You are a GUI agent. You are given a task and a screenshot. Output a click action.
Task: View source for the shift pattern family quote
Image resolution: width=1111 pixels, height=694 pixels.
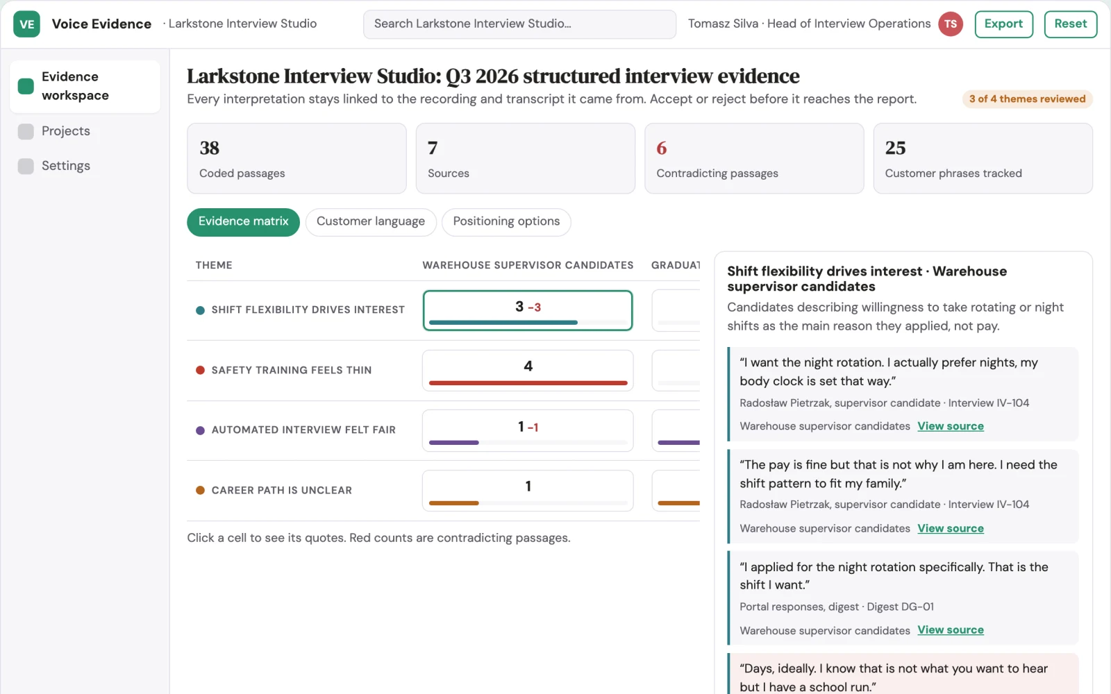[x=951, y=528]
